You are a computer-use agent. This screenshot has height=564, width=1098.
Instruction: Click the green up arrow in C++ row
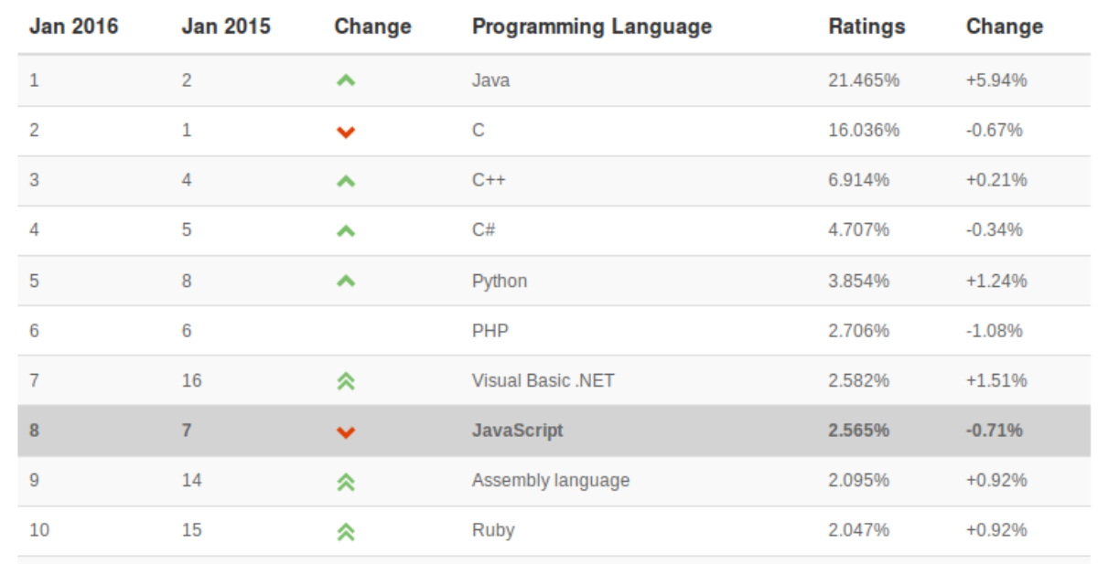point(345,181)
